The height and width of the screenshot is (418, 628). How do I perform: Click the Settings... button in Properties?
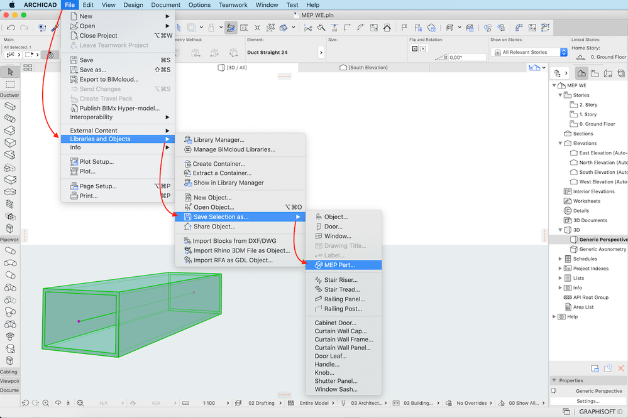click(588, 401)
